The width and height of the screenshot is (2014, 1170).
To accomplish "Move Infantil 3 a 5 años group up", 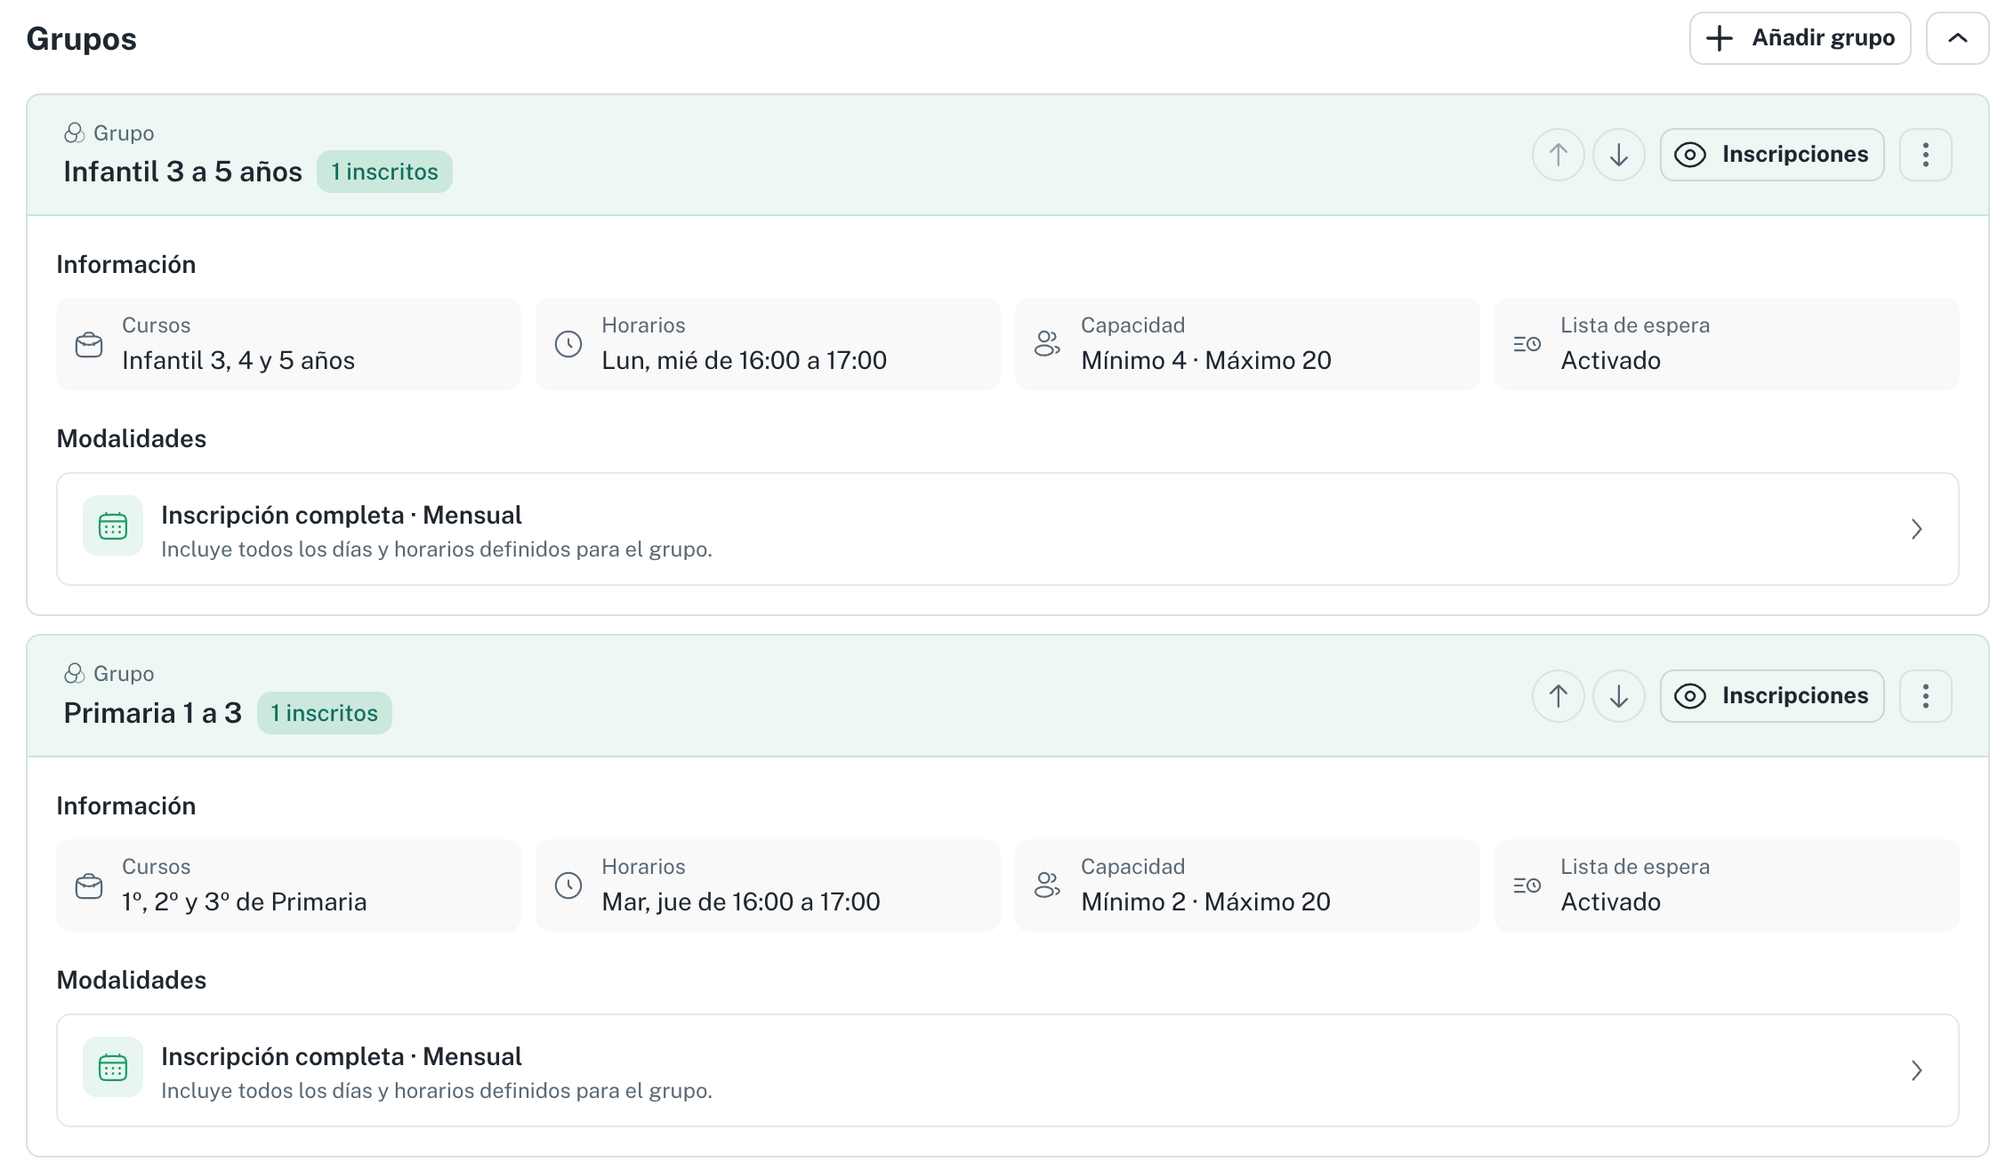I will (1558, 155).
